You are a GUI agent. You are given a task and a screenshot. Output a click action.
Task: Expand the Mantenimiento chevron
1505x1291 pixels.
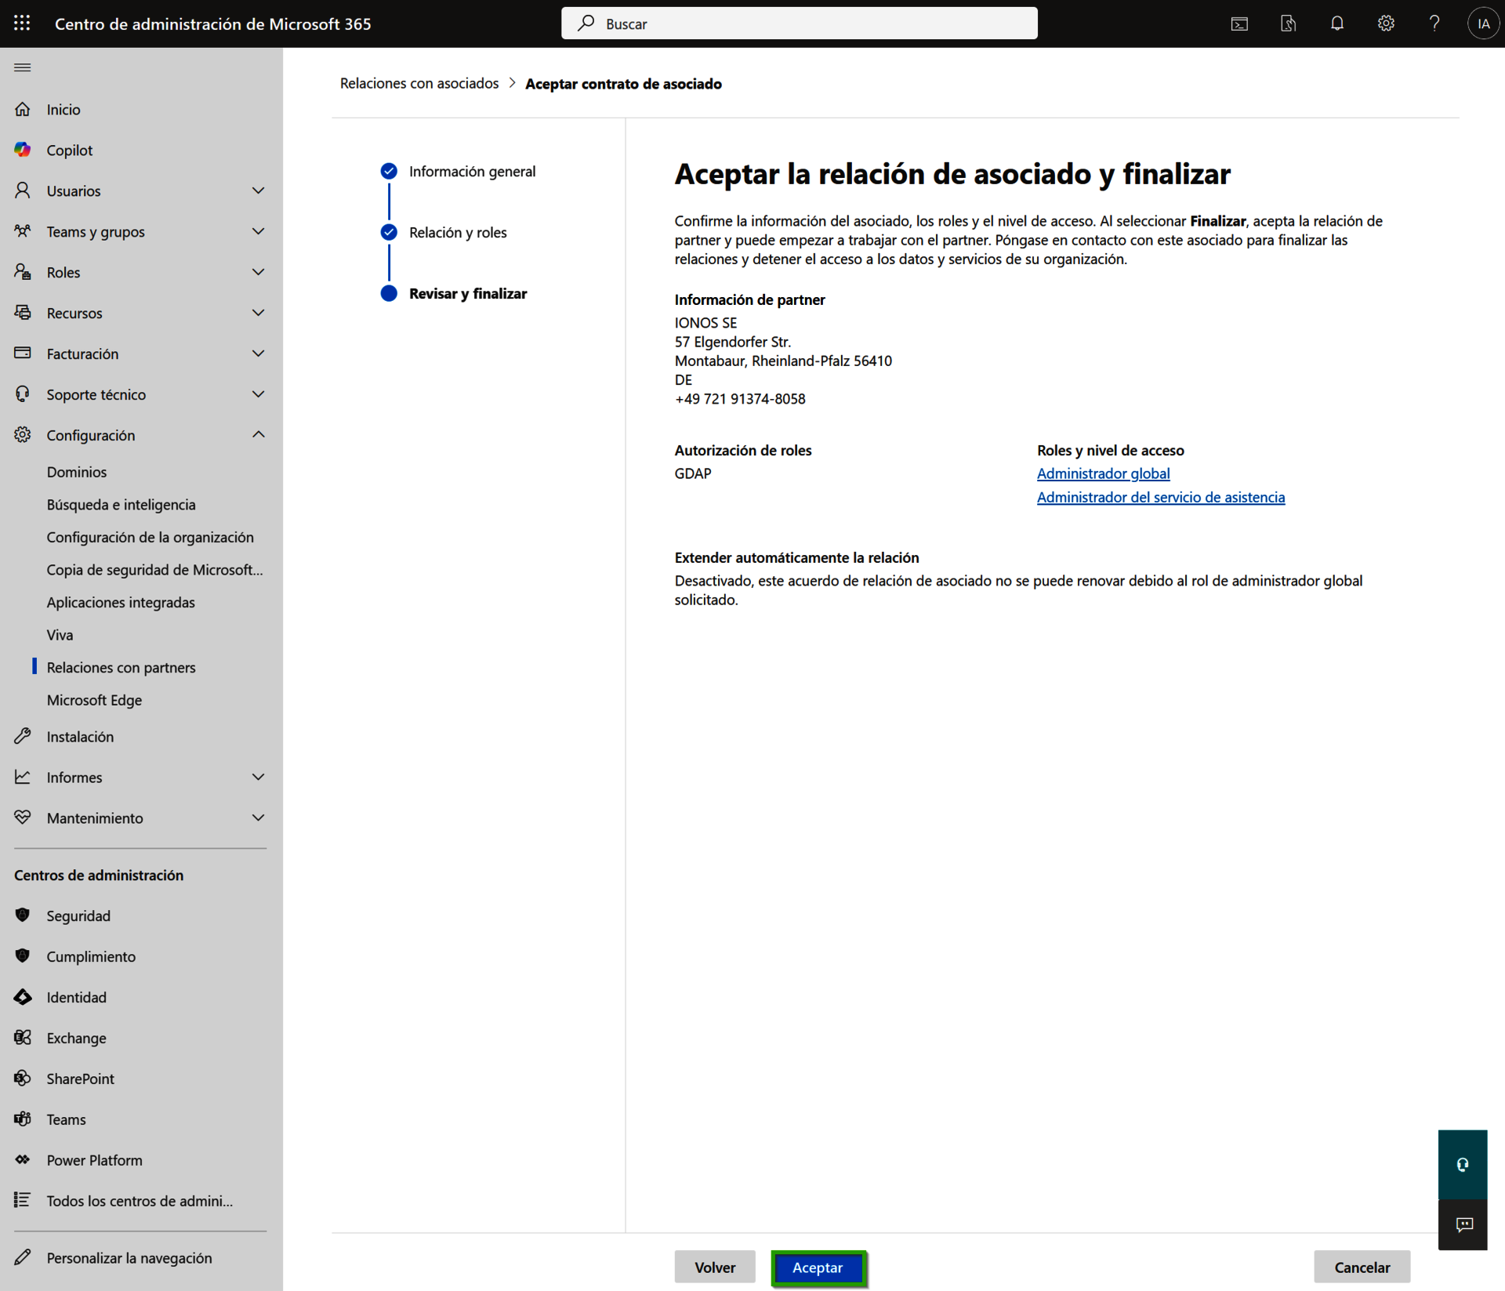coord(258,818)
